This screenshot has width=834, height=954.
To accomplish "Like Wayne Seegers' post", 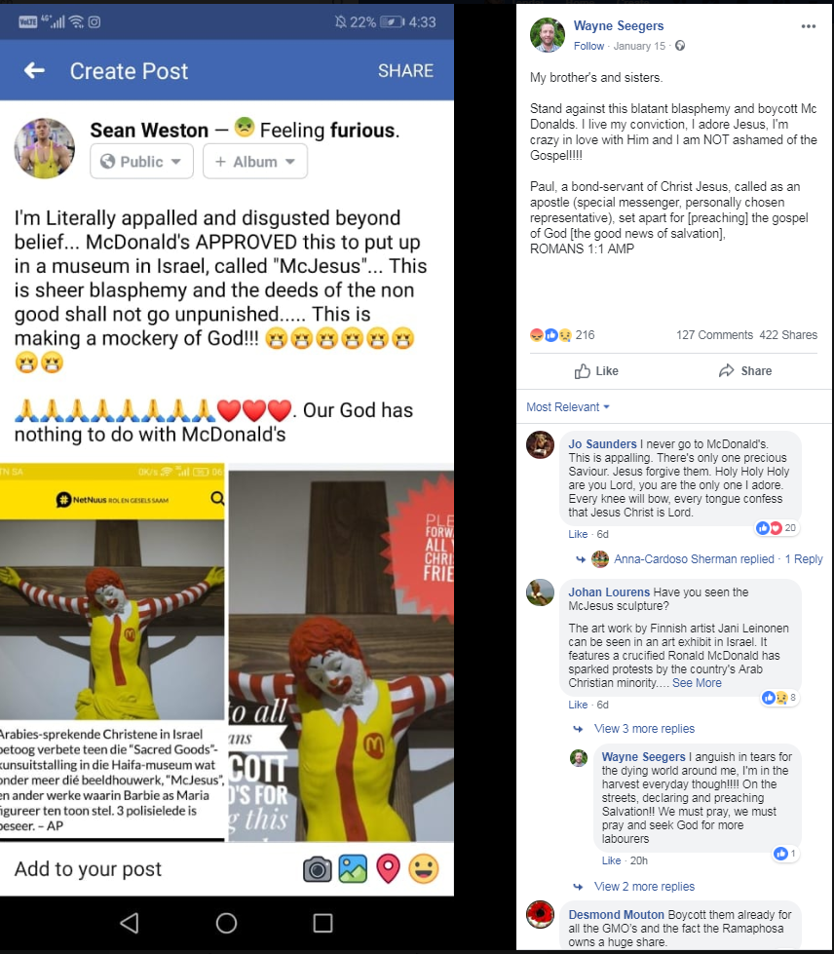I will (x=596, y=371).
